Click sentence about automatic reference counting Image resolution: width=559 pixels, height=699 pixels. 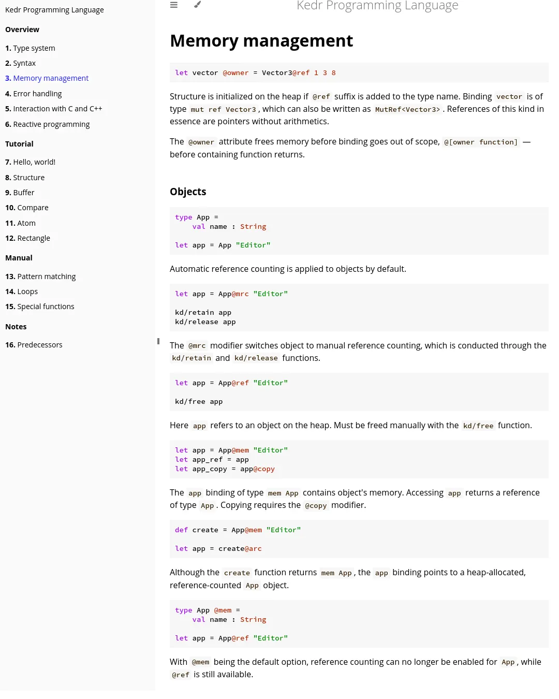pyautogui.click(x=288, y=269)
